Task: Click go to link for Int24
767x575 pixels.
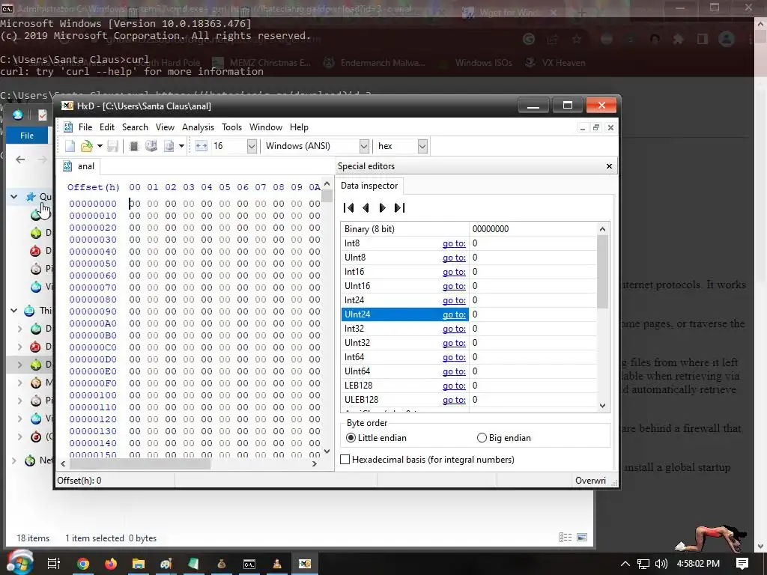Action: click(x=454, y=300)
